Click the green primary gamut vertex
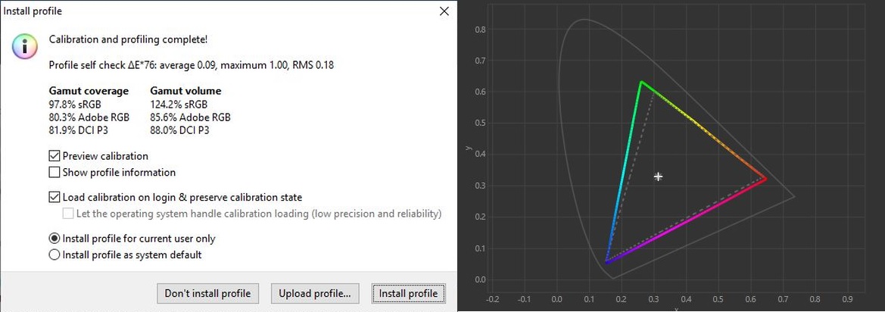885x312 pixels. coord(641,83)
